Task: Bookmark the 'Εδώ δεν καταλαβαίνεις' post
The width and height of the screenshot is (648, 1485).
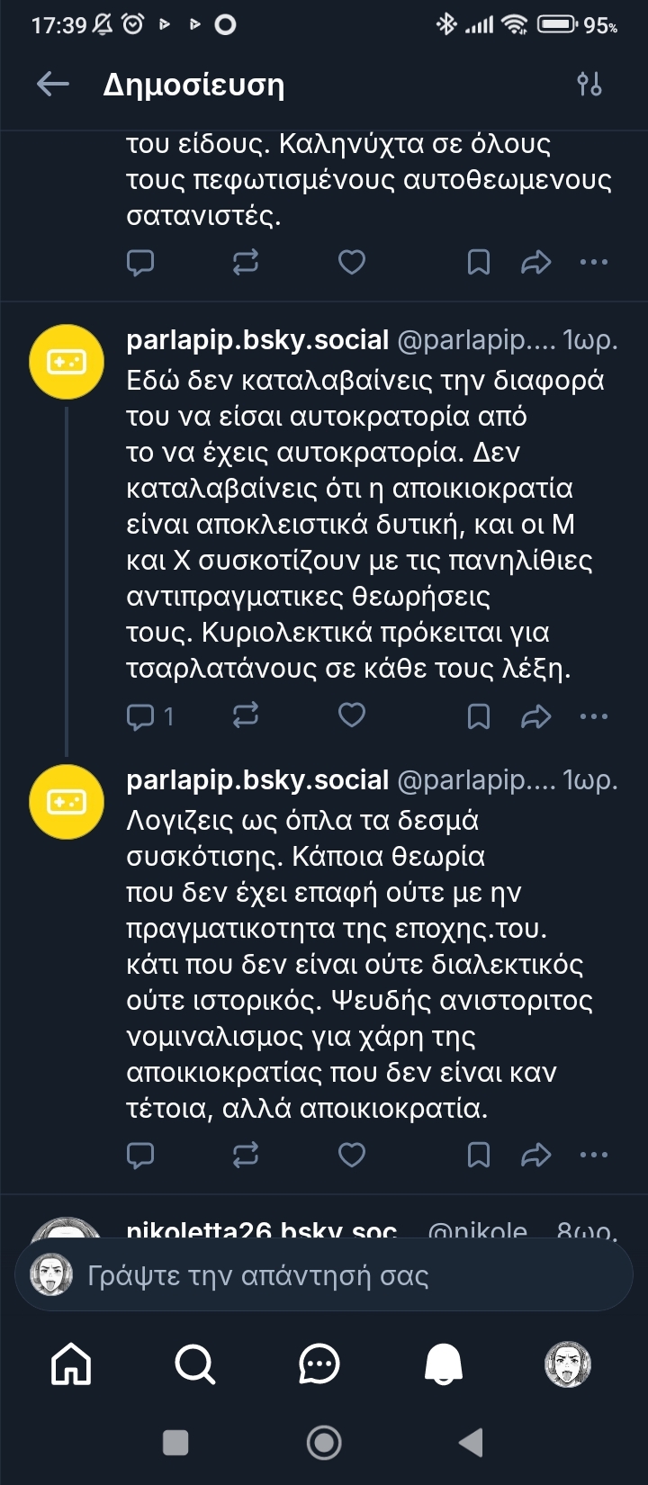Action: click(479, 716)
